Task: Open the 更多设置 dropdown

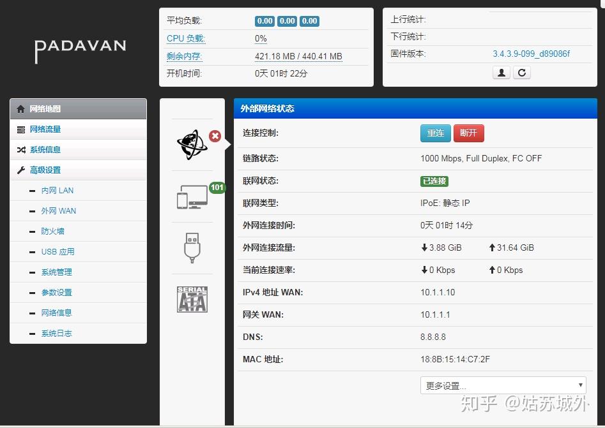Action: pos(503,385)
